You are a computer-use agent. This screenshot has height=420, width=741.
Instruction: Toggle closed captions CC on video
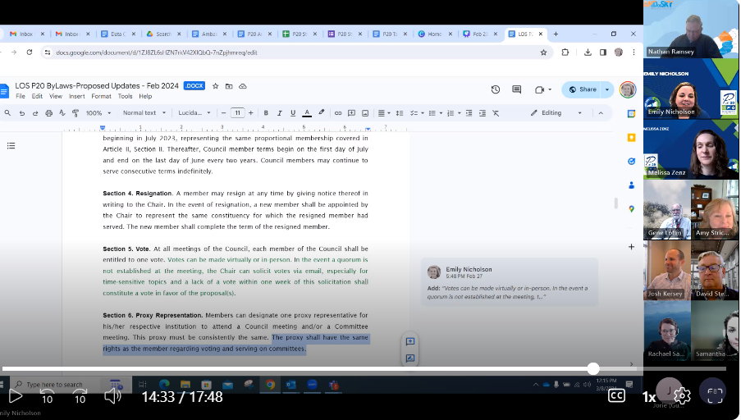(616, 395)
